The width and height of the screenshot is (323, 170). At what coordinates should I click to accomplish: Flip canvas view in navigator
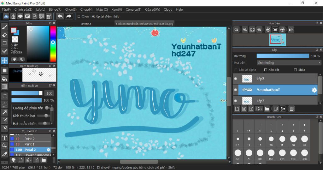[x=291, y=30]
